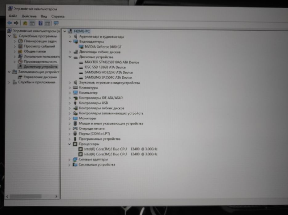Screen dimensions: 288x215
Task: Click the Task Scheduler clock icon
Action: pos(20,41)
